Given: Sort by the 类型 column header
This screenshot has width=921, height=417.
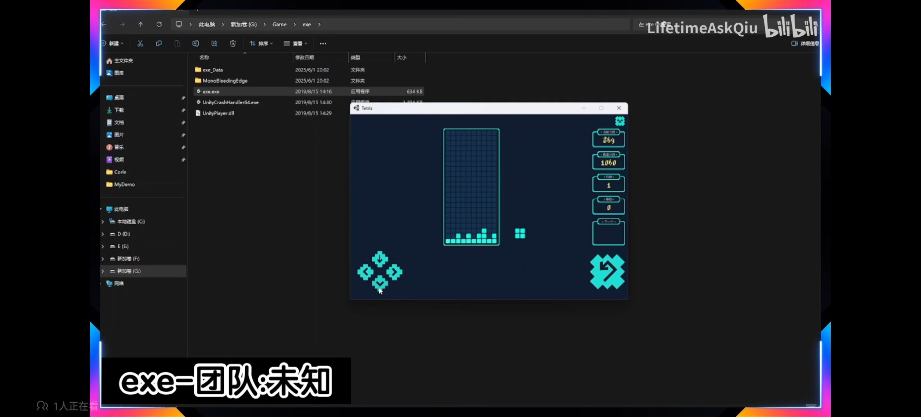Looking at the screenshot, I should (x=355, y=57).
